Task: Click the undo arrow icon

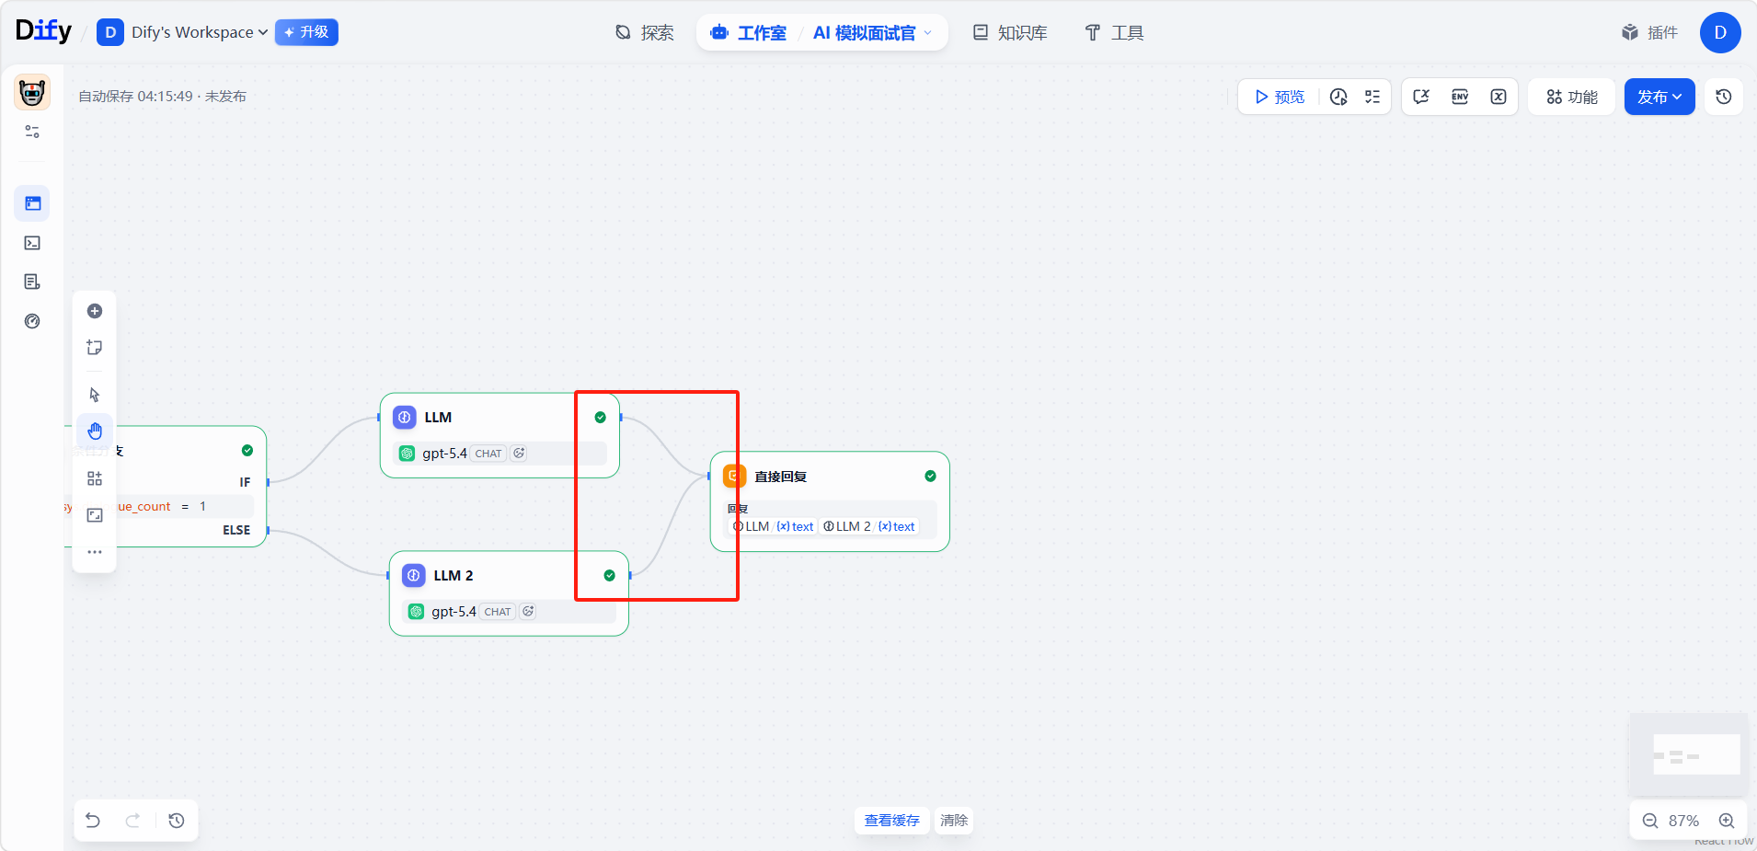Action: [x=93, y=821]
